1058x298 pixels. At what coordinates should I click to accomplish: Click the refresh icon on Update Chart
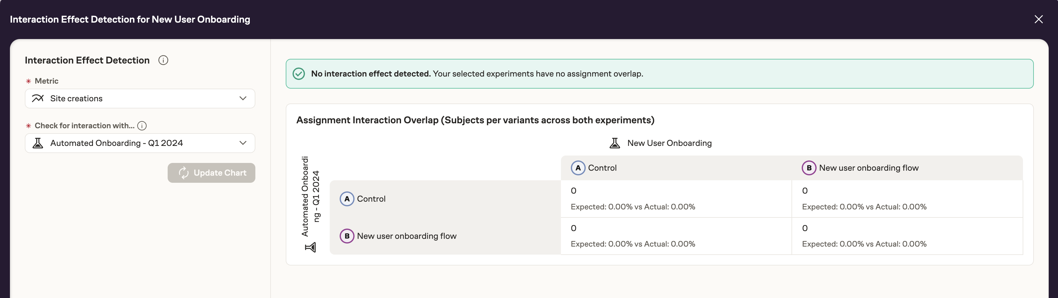coord(183,173)
